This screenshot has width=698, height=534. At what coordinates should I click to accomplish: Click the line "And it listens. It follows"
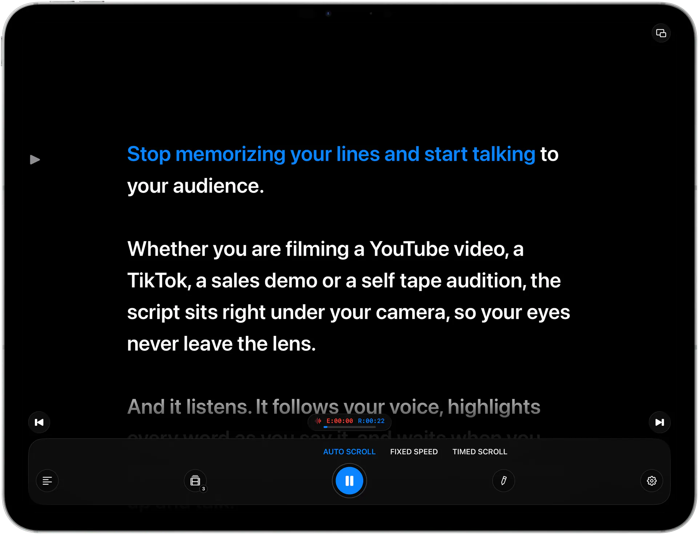[233, 407]
